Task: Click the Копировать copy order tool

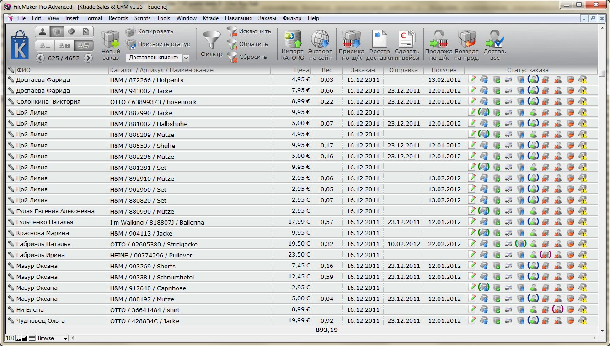Action: (150, 31)
